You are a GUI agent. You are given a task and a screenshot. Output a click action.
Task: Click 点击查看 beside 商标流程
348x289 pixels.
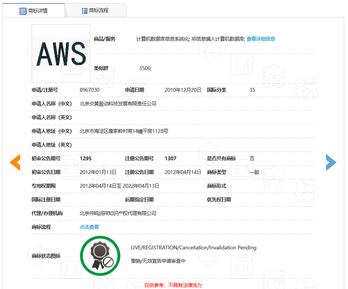(89, 226)
